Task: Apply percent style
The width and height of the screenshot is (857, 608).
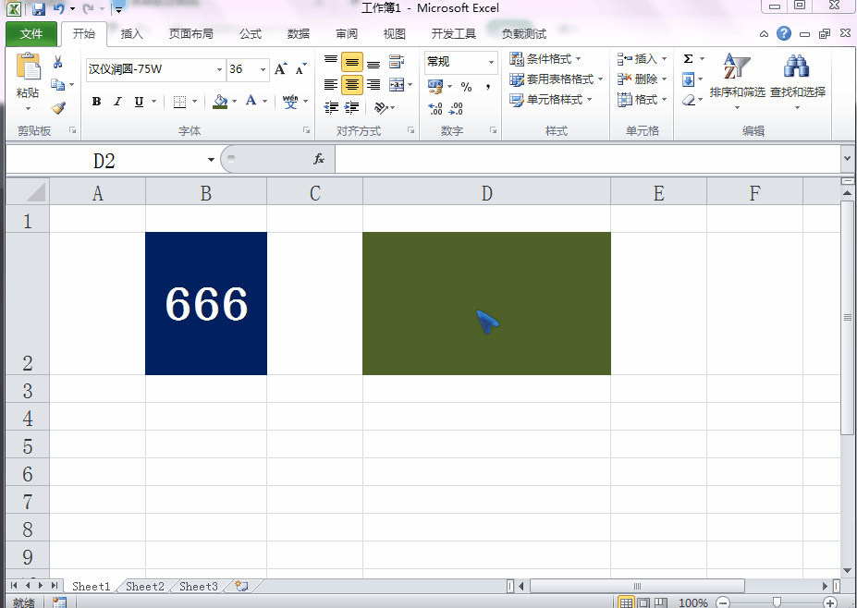Action: [x=466, y=86]
